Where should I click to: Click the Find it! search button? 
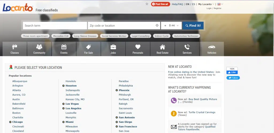click(x=193, y=25)
